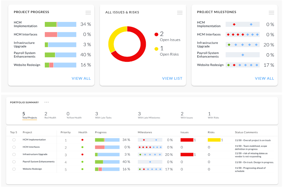The image size is (283, 187).
Task: Switch to the Red Health summary tab
Action: [x=50, y=115]
